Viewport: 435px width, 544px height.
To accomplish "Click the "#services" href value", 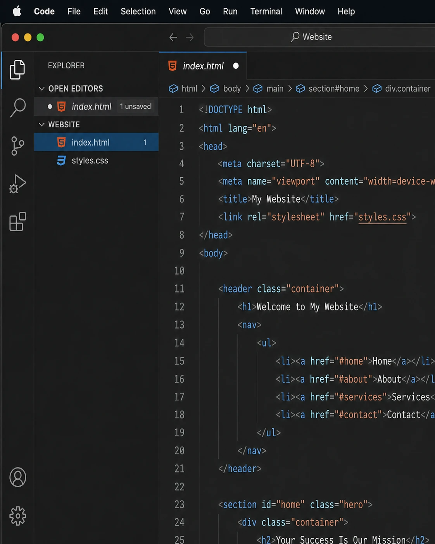I will pos(360,397).
